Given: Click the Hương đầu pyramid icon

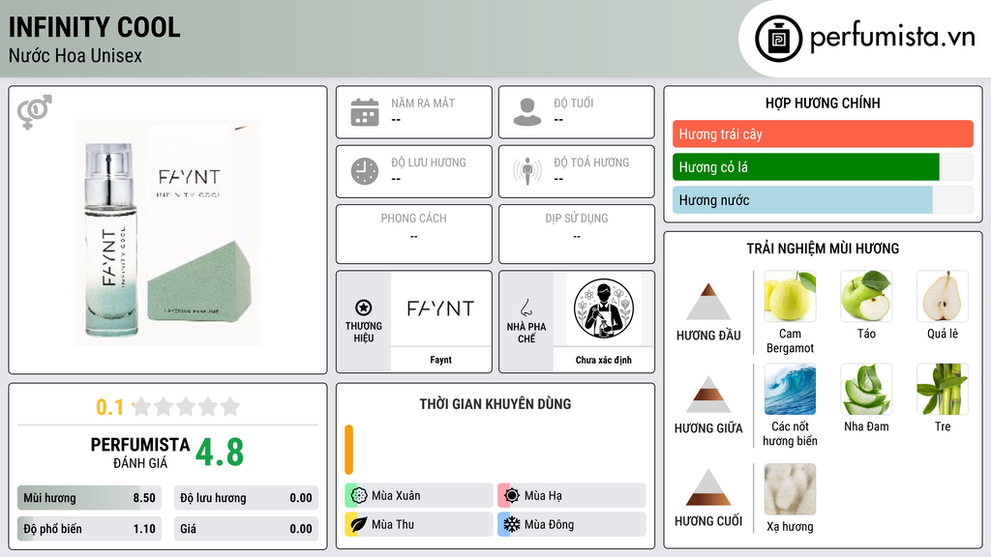Looking at the screenshot, I should click(x=708, y=302).
